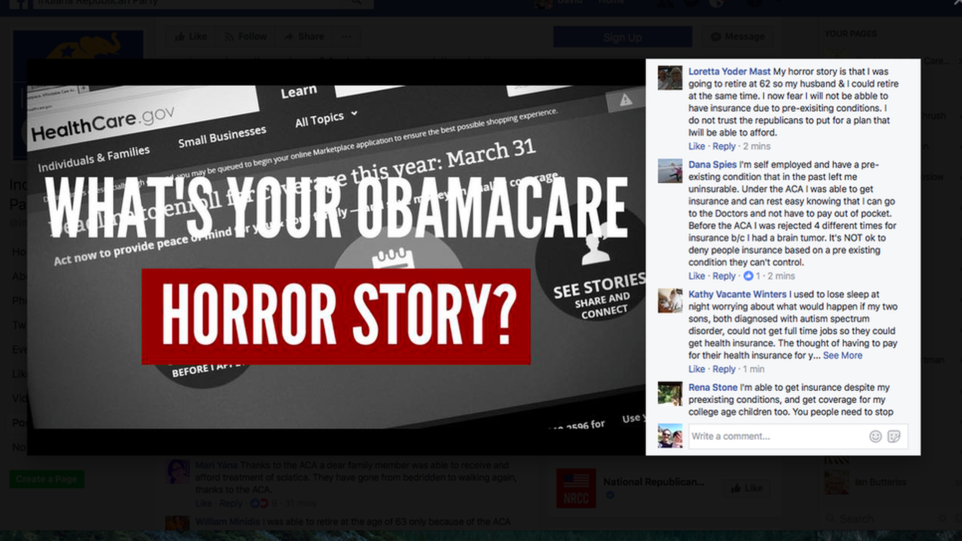Open Kathy Vacante Winters' profile link
Viewport: 962px width, 541px height.
tap(737, 295)
